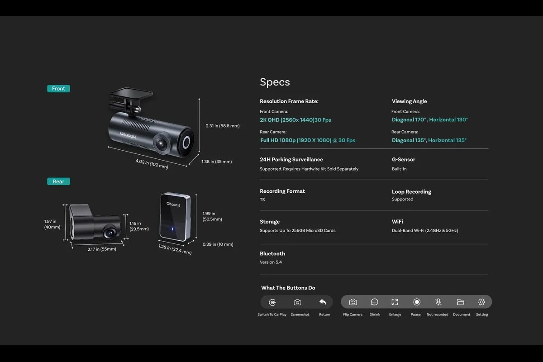
Task: Click the Document folder icon
Action: (461, 302)
